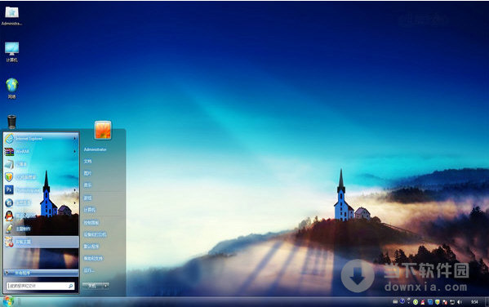The image size is (489, 307).
Task: Open 图片 in the Start menu
Action: click(x=87, y=173)
